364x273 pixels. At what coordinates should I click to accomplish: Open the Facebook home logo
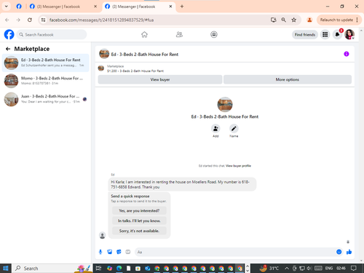9,34
